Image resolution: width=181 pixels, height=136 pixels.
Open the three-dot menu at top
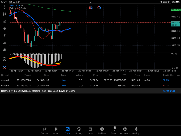(90, 2)
